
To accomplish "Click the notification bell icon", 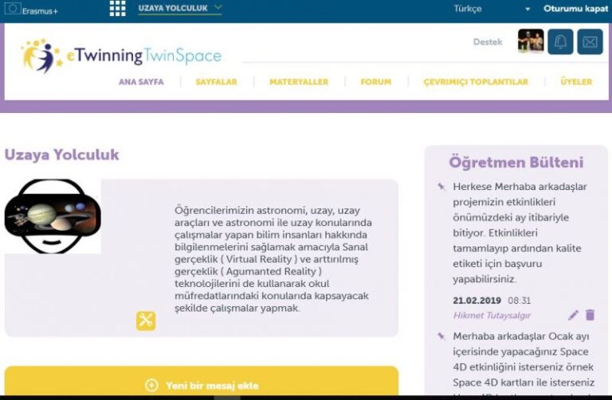I will click(560, 42).
